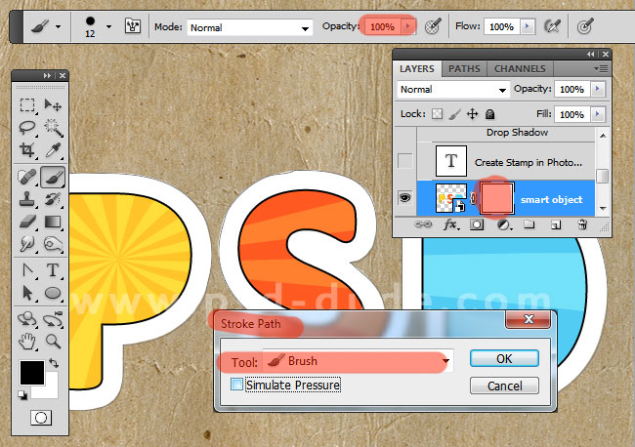The image size is (635, 447).
Task: Select the Magic Wand tool
Action: click(x=53, y=128)
